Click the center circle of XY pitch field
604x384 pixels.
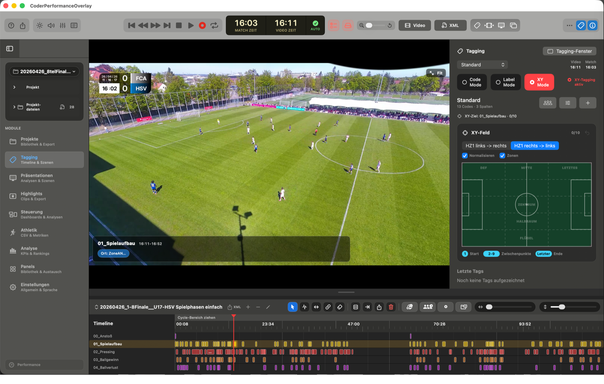pos(526,204)
